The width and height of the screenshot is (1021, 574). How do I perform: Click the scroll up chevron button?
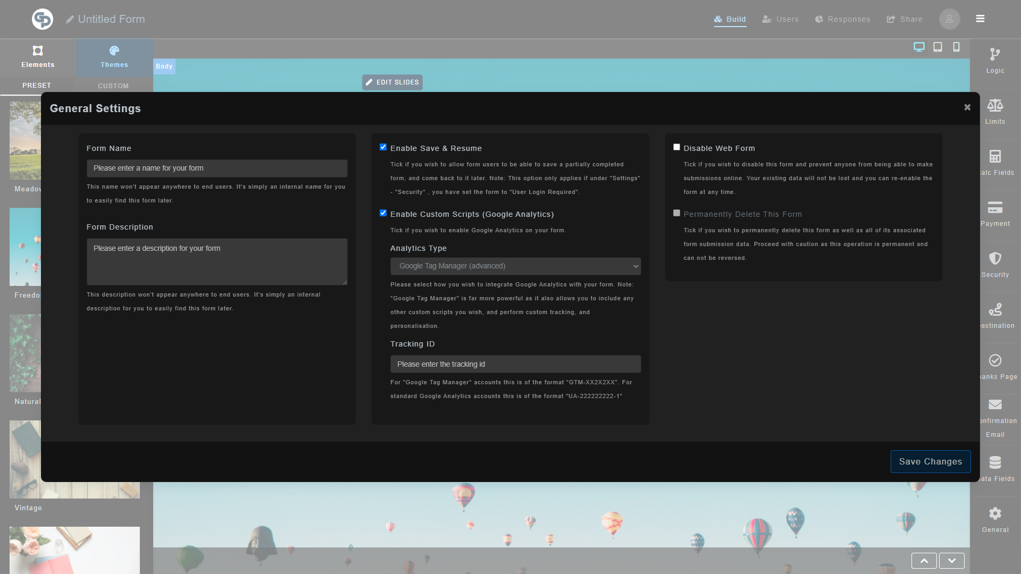(924, 561)
